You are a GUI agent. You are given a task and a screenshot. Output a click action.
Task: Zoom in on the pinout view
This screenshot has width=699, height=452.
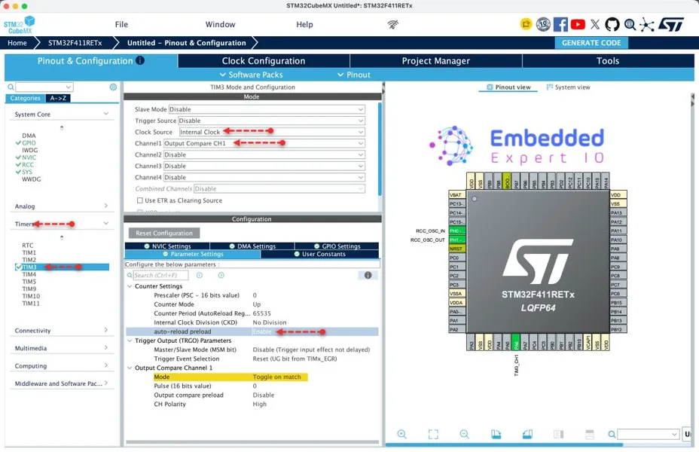click(401, 434)
